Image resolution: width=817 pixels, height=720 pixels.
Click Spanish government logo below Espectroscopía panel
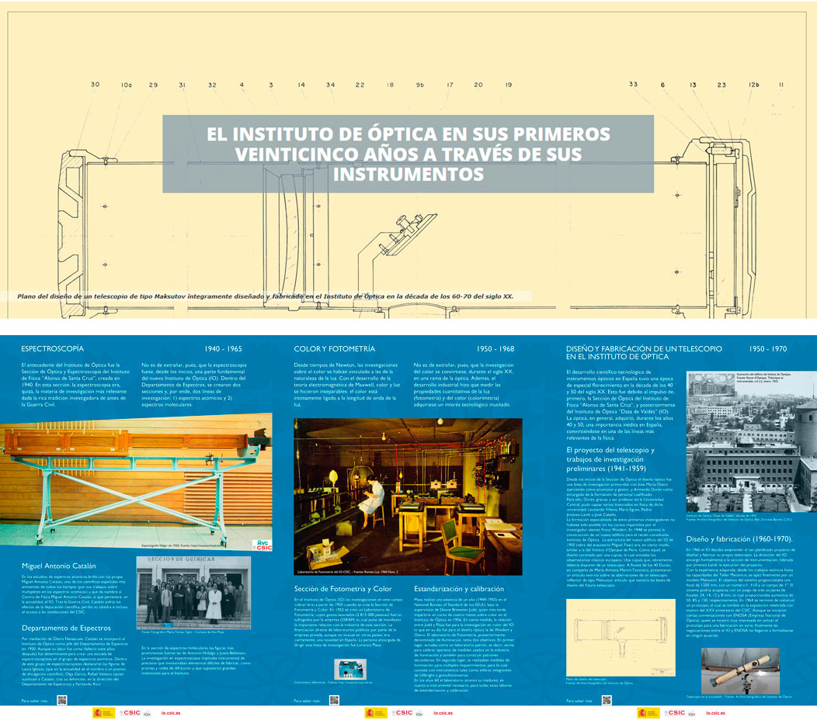104,713
